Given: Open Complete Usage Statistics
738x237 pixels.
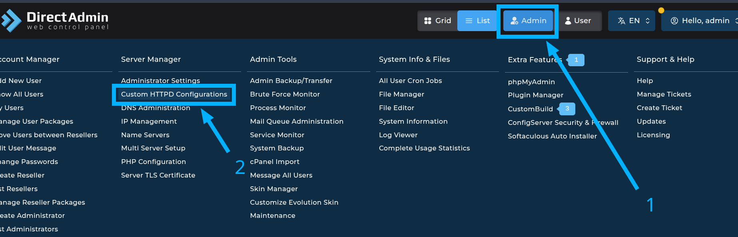Looking at the screenshot, I should coord(424,148).
